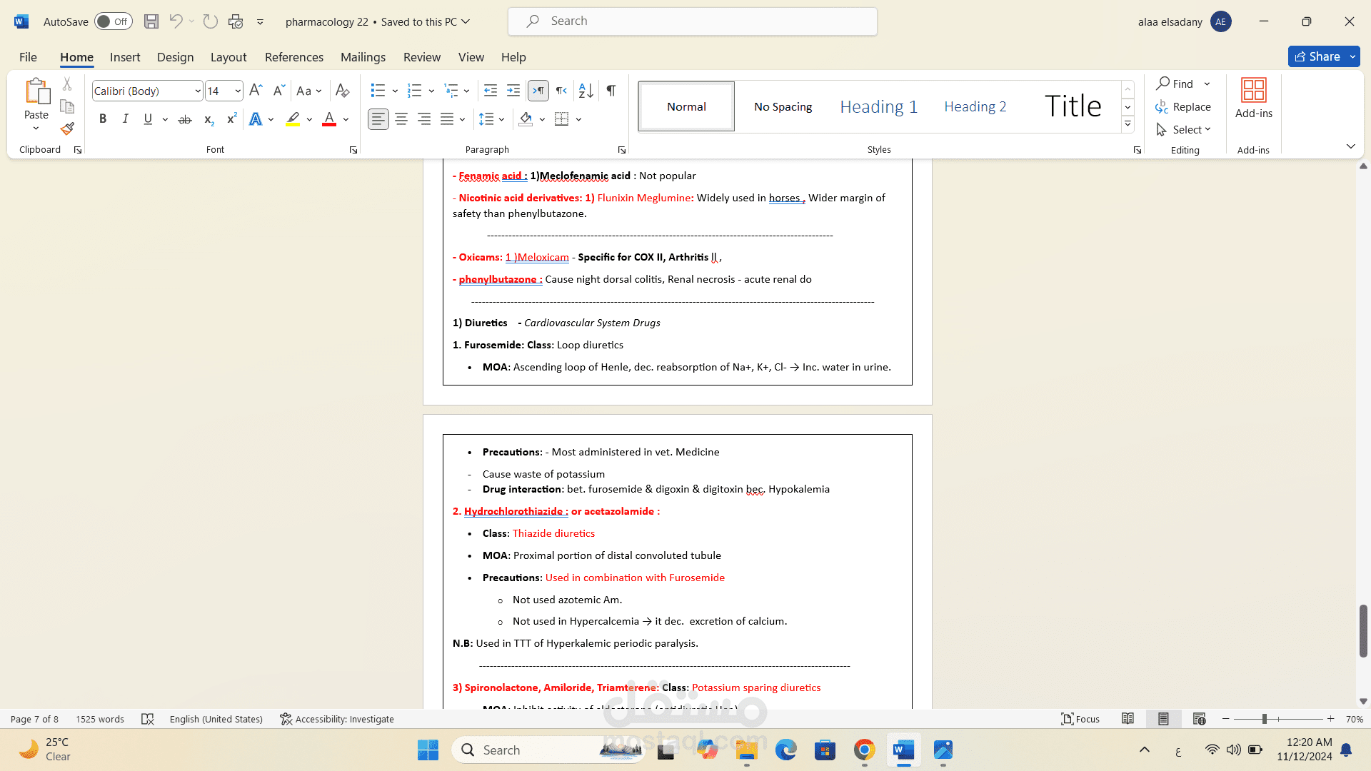Open Font dialog launcher
This screenshot has height=771, width=1371.
pyautogui.click(x=353, y=150)
